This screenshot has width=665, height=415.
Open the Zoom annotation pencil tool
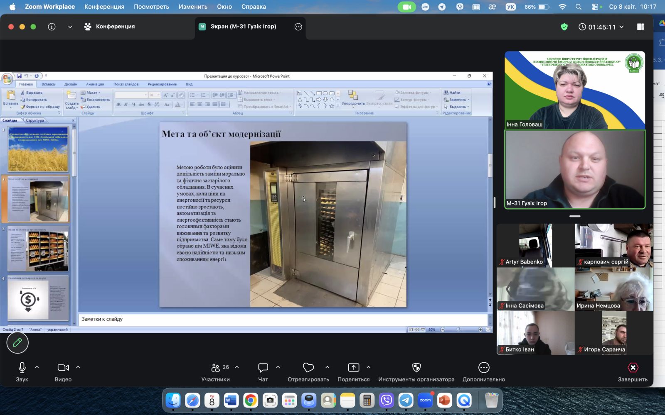click(x=17, y=342)
